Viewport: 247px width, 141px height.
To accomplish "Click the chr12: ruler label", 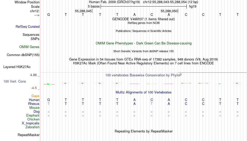I will tap(35, 11).
